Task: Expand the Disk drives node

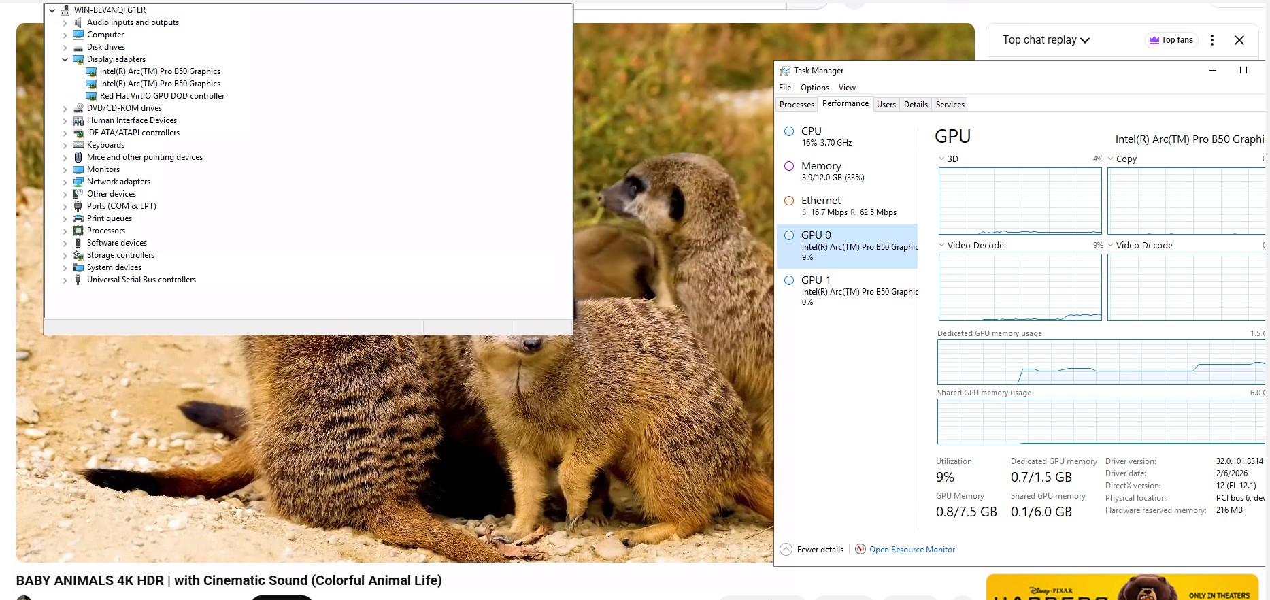Action: (x=65, y=47)
